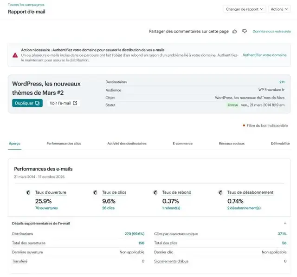Click Mailchimp icon beside Taux de rebond

(x=155, y=192)
